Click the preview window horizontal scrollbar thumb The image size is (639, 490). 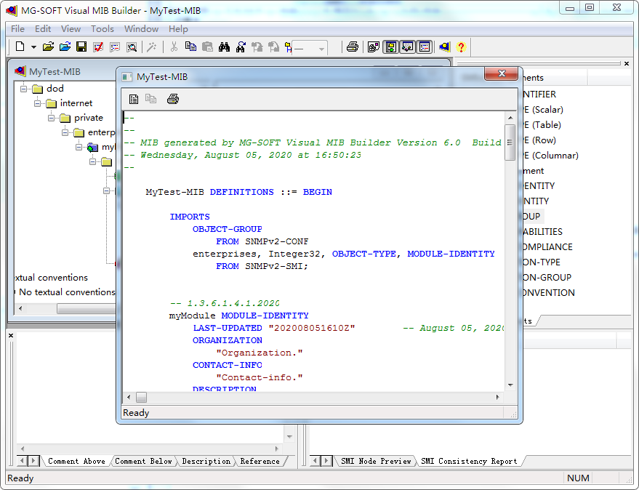coord(141,397)
